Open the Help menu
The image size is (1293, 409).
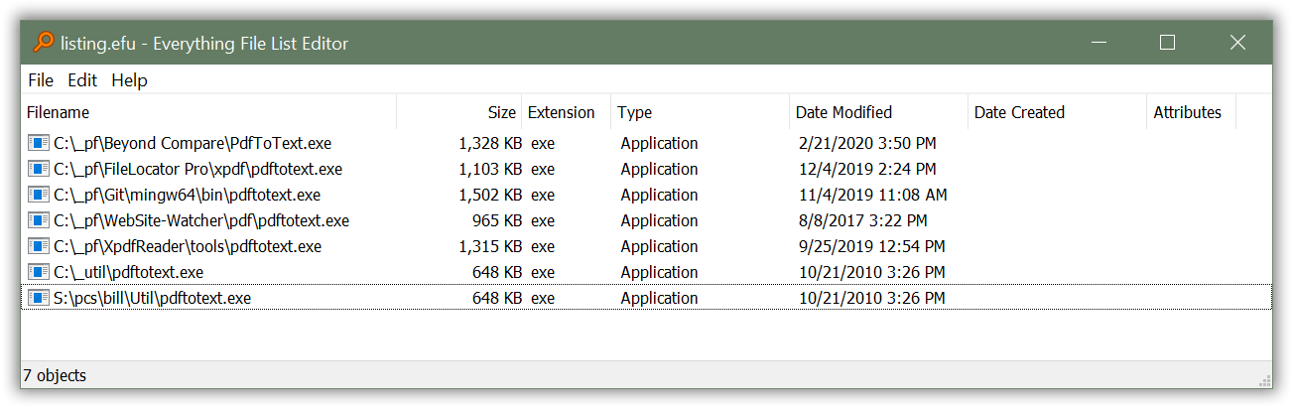129,80
